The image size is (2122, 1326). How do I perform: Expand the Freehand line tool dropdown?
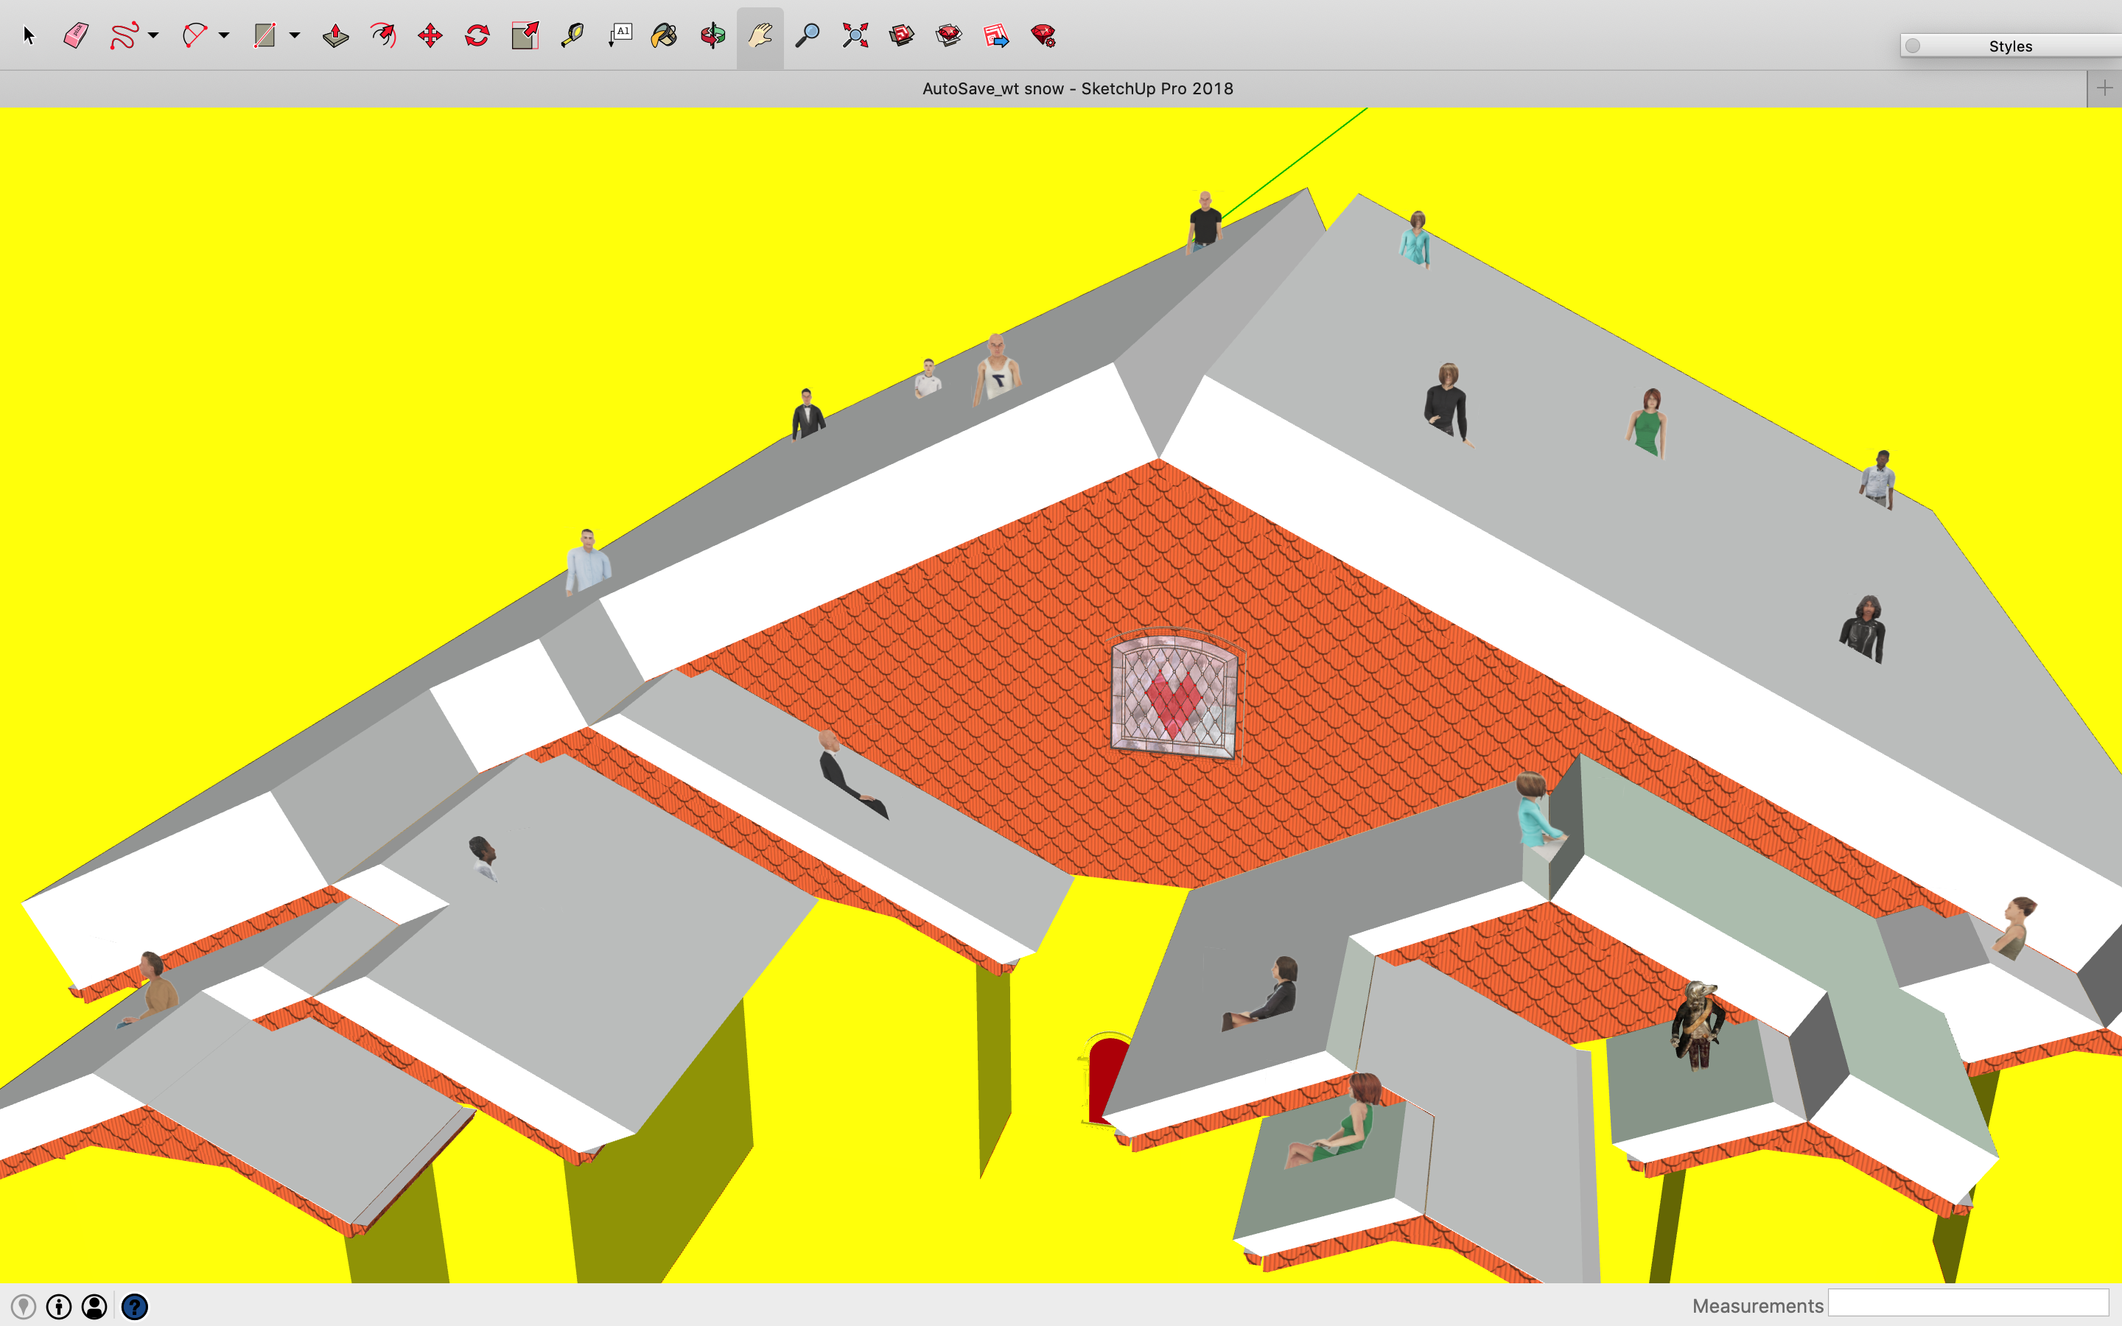tap(153, 35)
